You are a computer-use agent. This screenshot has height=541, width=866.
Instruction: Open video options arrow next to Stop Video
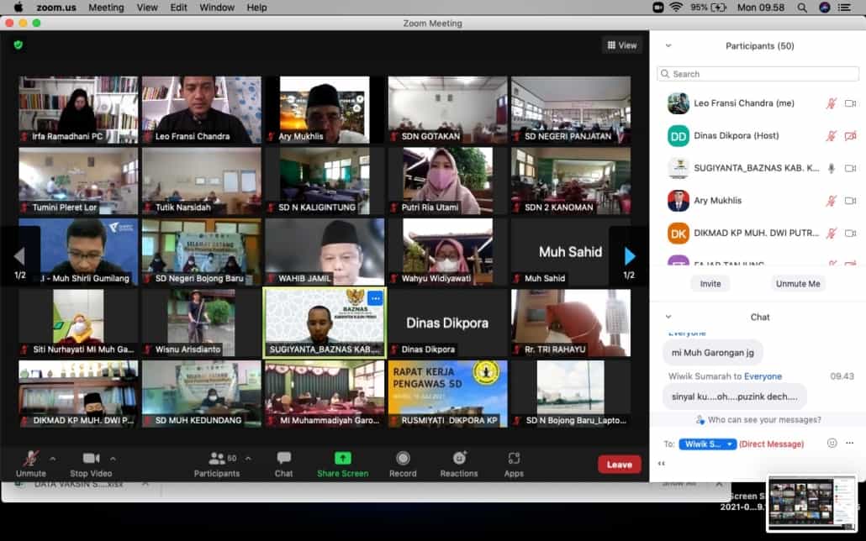113,458
